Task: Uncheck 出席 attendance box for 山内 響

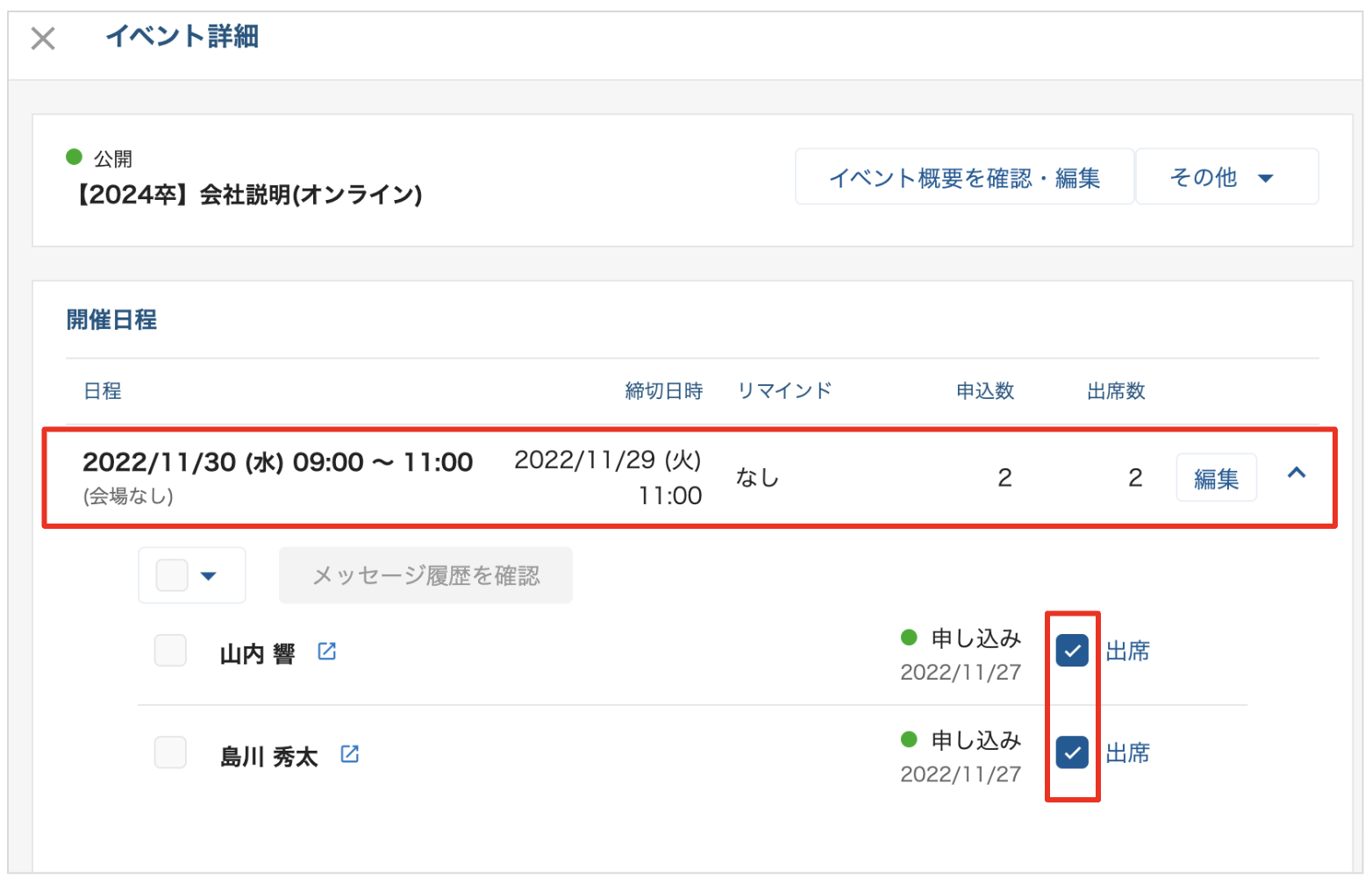Action: [1072, 651]
